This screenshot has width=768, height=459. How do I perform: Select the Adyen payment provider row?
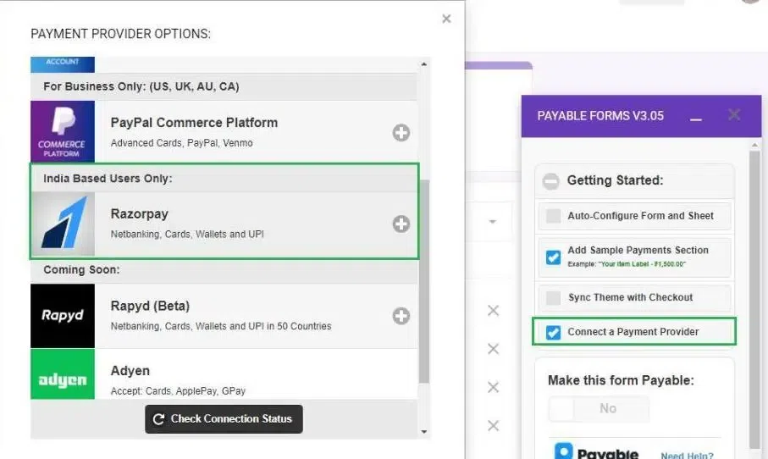click(x=254, y=379)
